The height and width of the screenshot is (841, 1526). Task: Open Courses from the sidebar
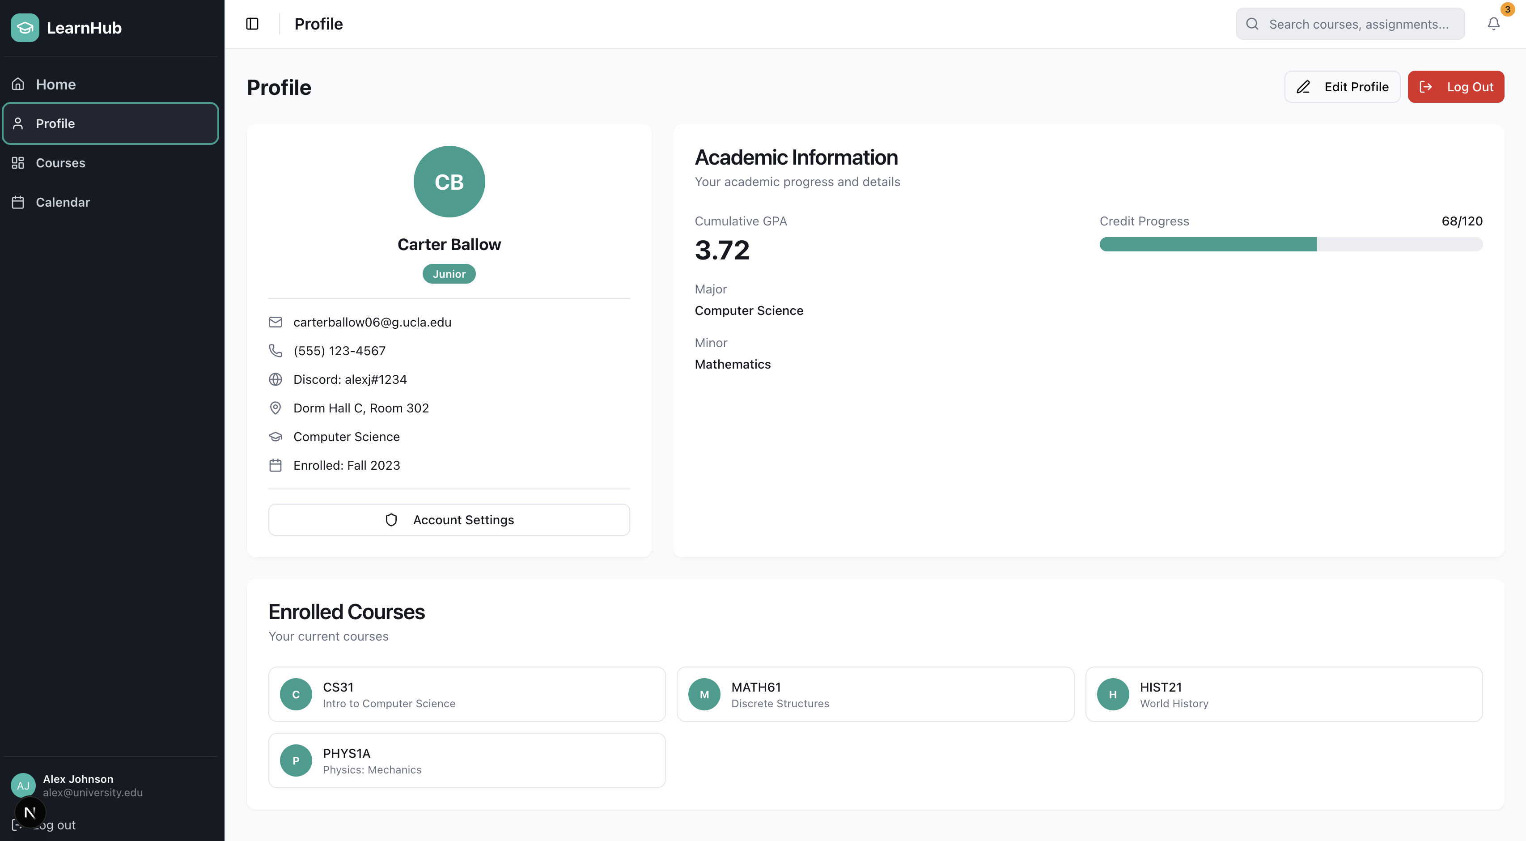point(60,163)
